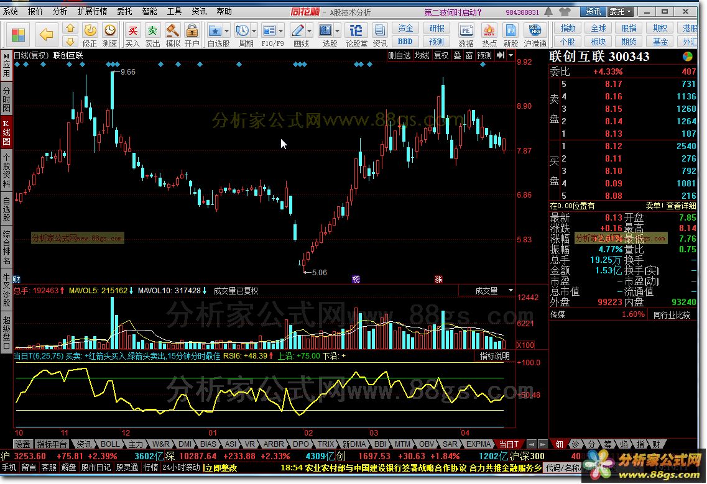707x484 pixels.
Task: Toggle the panel collapse arrow icon
Action: coord(501,55)
